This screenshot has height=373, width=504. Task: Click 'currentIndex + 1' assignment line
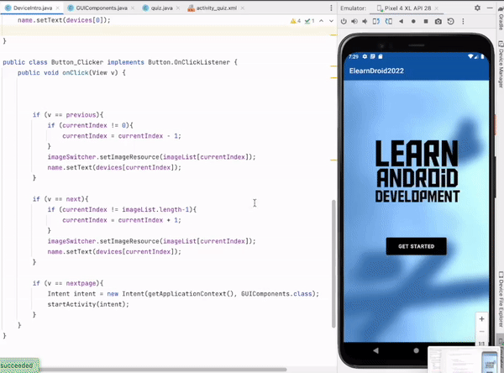[x=122, y=220]
